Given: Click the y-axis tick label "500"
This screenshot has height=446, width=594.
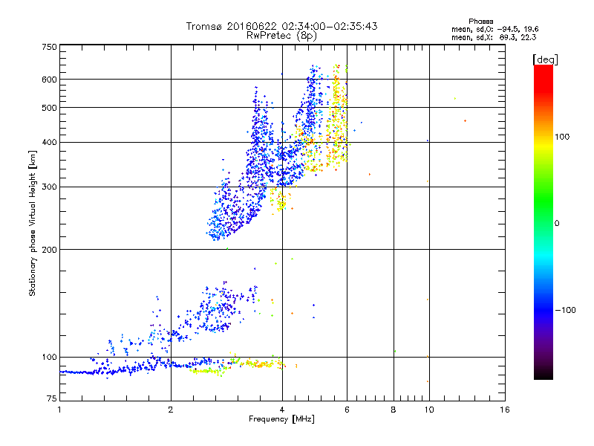Looking at the screenshot, I should [49, 108].
